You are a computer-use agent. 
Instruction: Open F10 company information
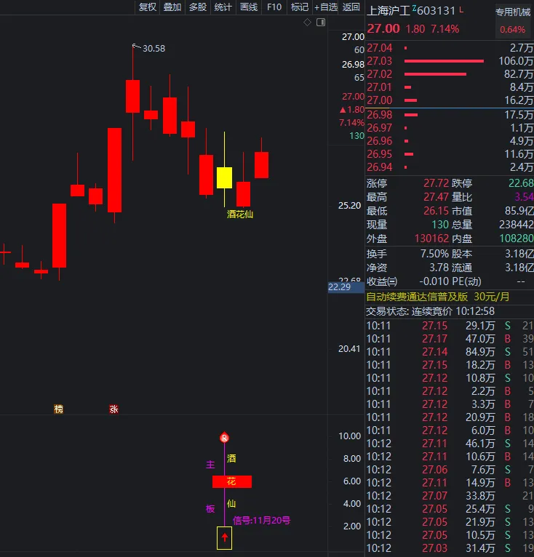pos(274,7)
